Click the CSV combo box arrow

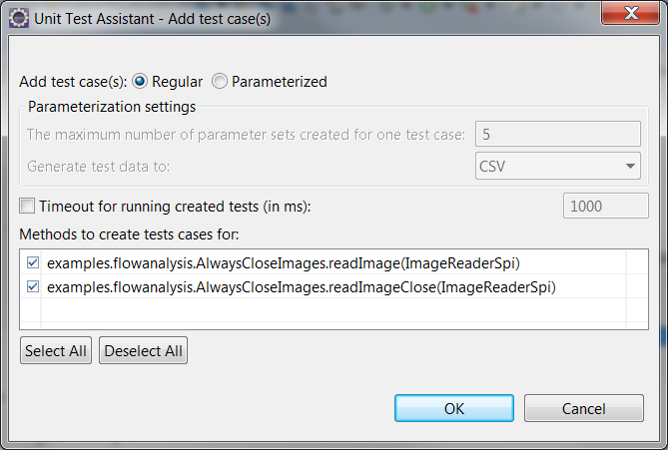click(x=630, y=166)
